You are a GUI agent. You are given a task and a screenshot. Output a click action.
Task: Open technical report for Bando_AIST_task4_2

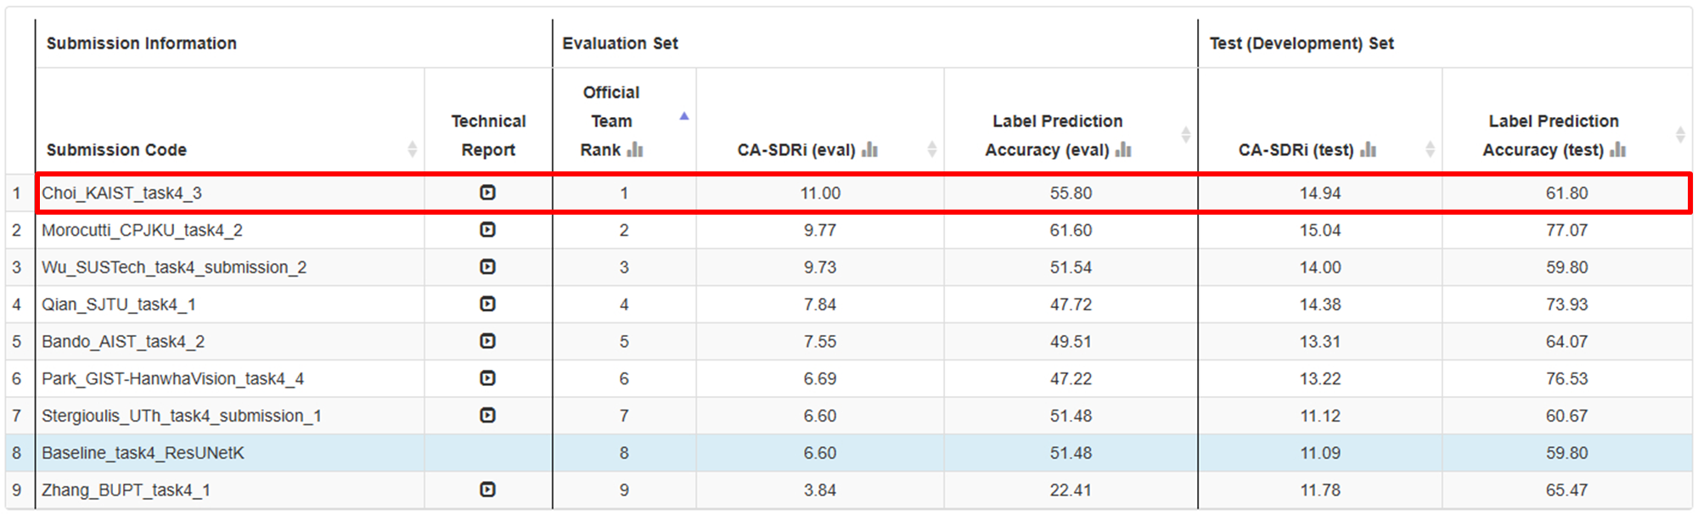[x=487, y=341]
